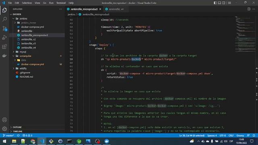Open the Edit menu
258x145 pixels.
tap(17, 3)
